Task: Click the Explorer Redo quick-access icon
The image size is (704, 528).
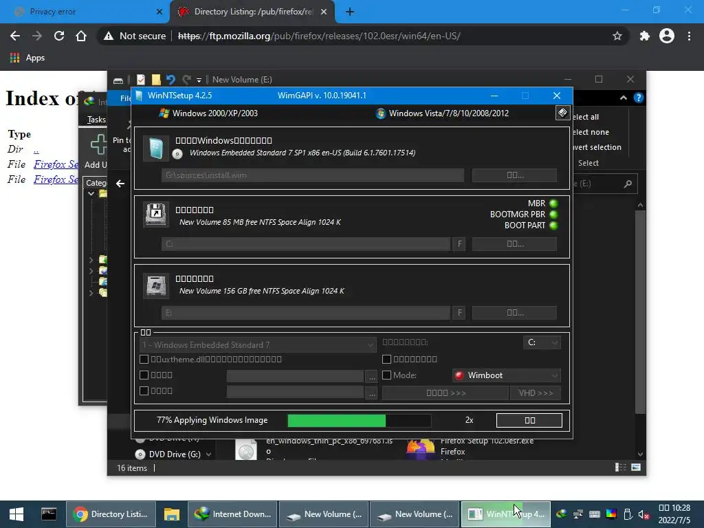Action: tap(186, 80)
